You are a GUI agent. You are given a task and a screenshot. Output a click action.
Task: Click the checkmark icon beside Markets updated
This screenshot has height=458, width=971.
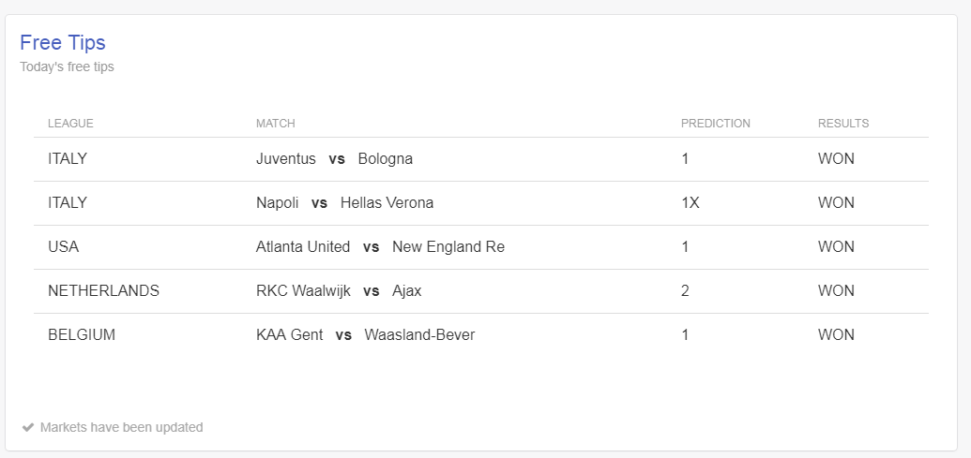(x=27, y=427)
